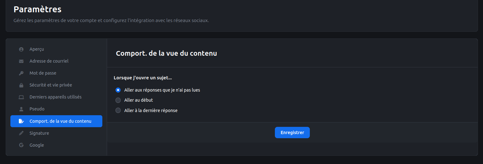
Task: Select the unread replies radio option
Action: (x=118, y=90)
